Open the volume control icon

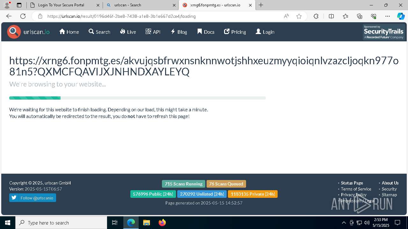[367, 223]
